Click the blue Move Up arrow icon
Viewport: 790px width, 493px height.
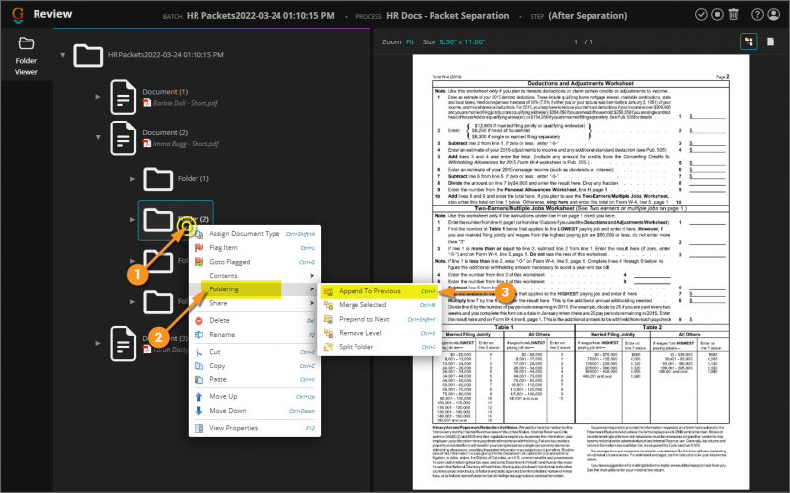(199, 397)
